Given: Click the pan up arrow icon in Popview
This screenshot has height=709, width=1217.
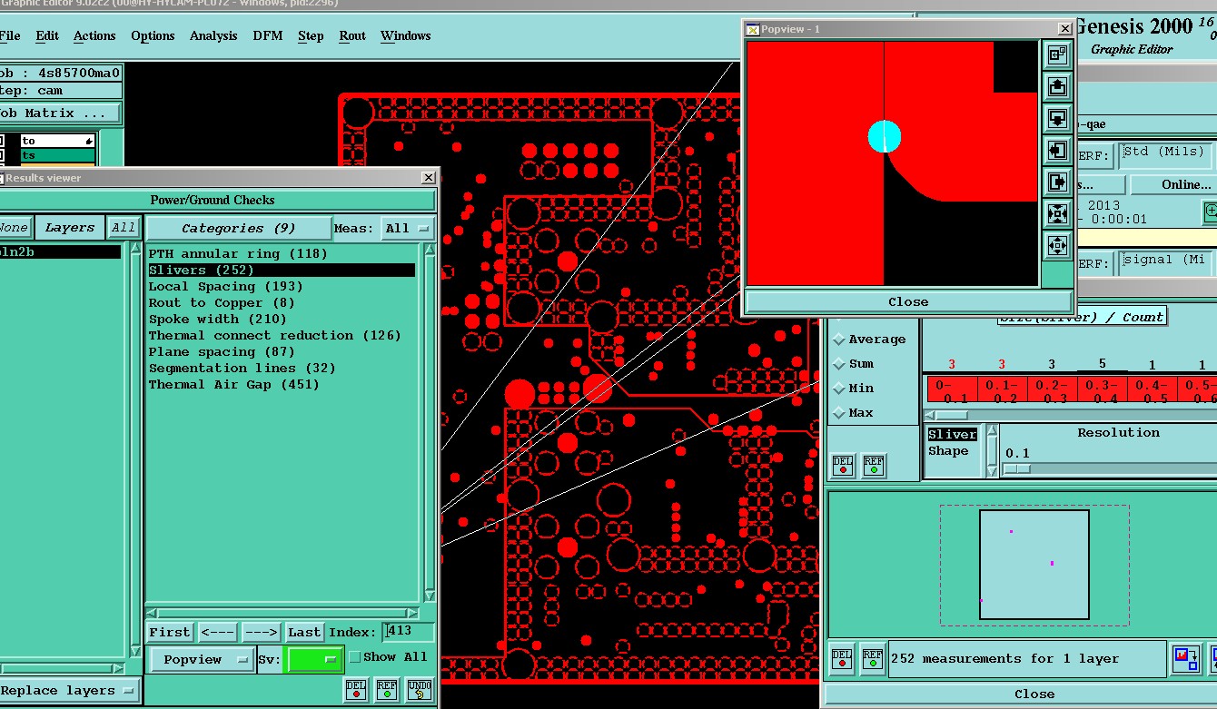Looking at the screenshot, I should pos(1057,86).
